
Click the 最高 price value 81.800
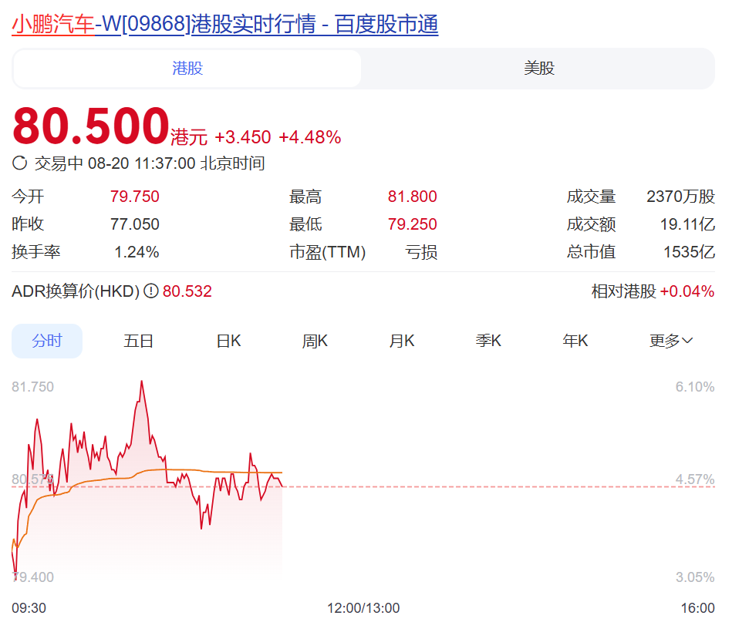(412, 197)
